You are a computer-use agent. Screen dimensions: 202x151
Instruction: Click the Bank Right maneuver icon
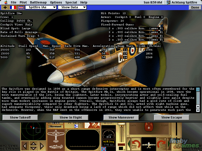point(162,144)
